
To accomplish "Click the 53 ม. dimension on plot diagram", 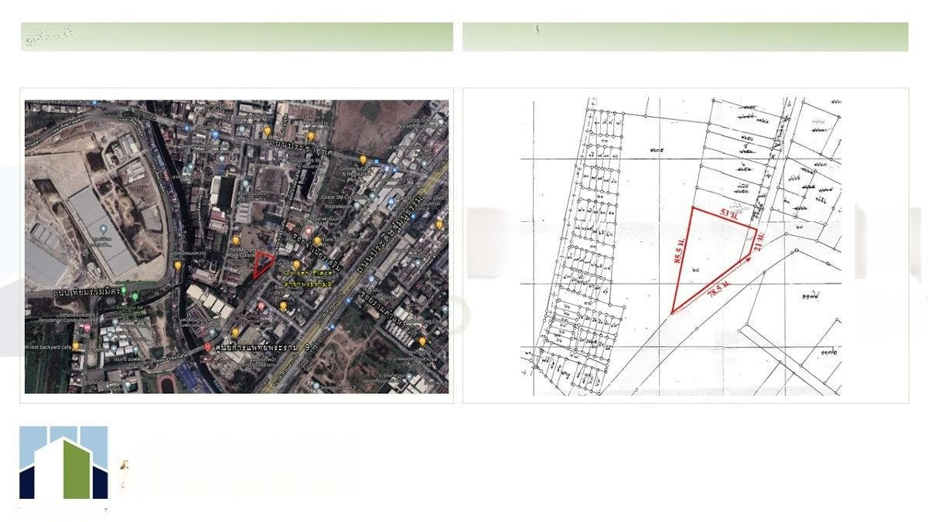I will (x=731, y=213).
